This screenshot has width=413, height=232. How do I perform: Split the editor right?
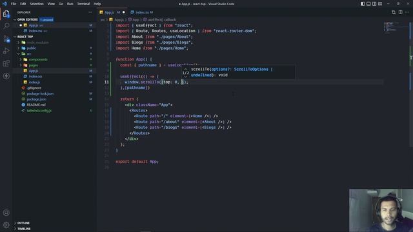[400, 12]
